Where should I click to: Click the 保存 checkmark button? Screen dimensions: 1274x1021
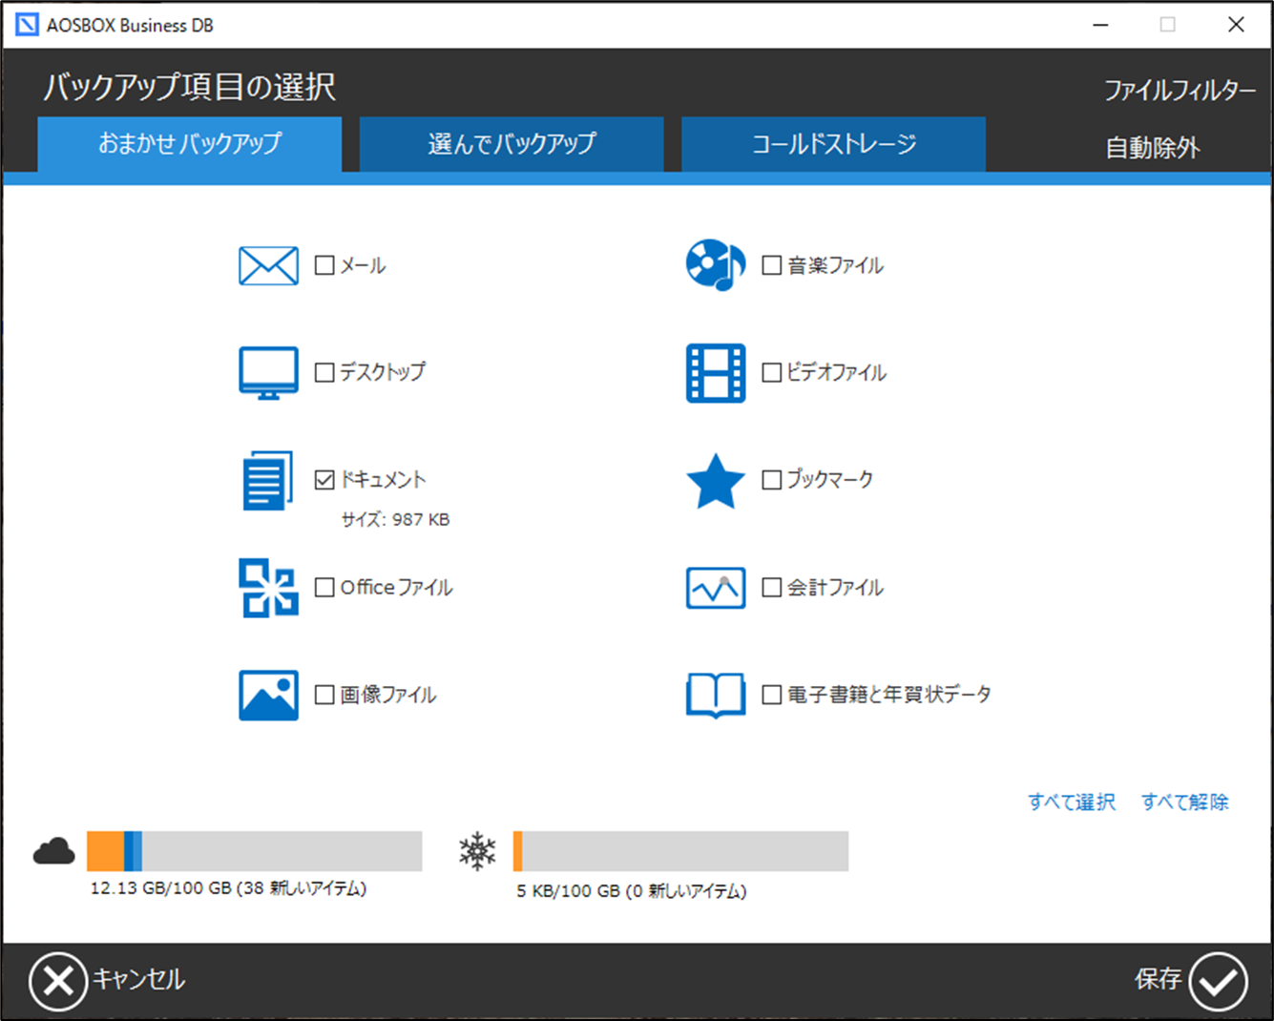point(1191,980)
